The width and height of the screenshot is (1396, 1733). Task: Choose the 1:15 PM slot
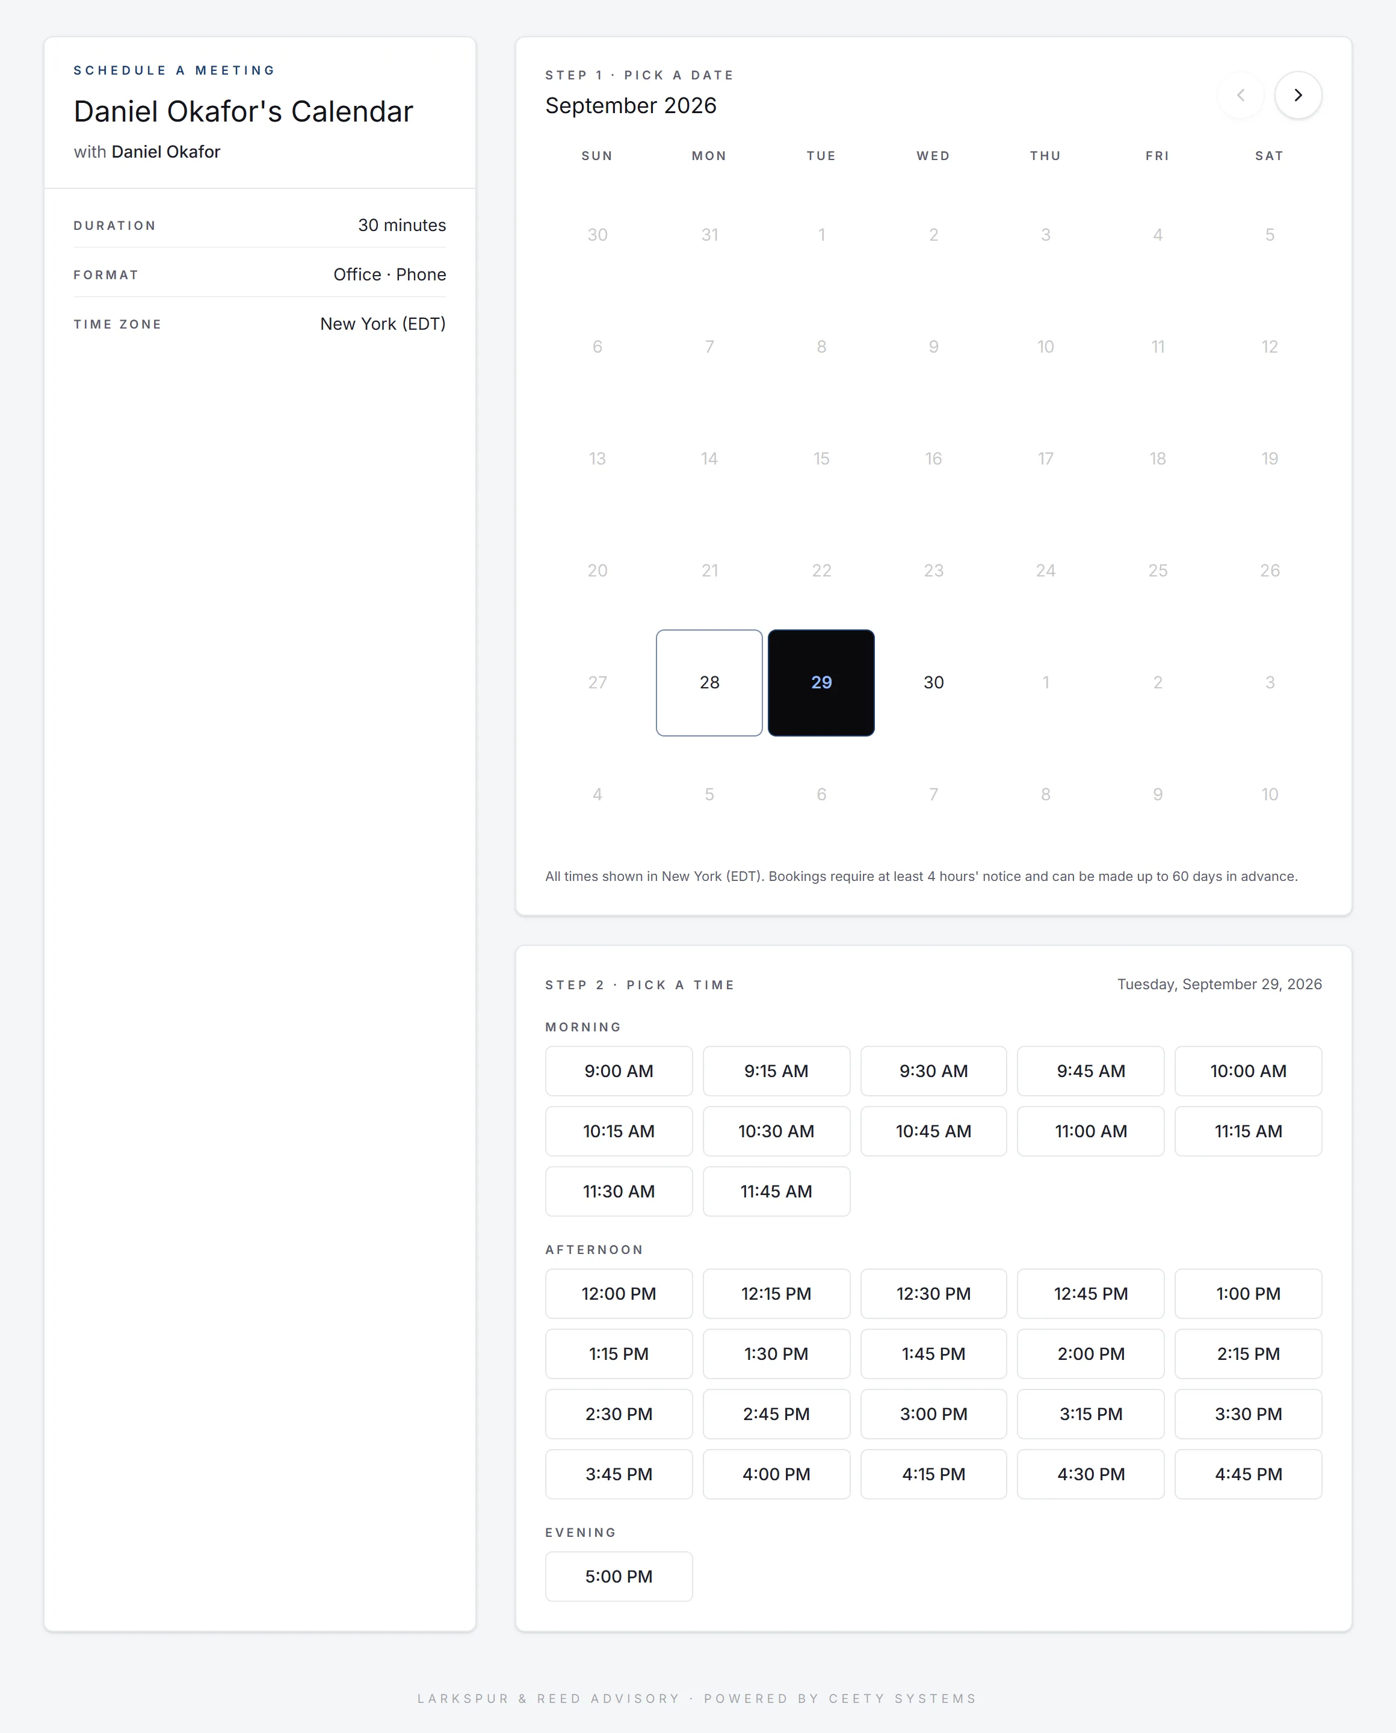619,1355
